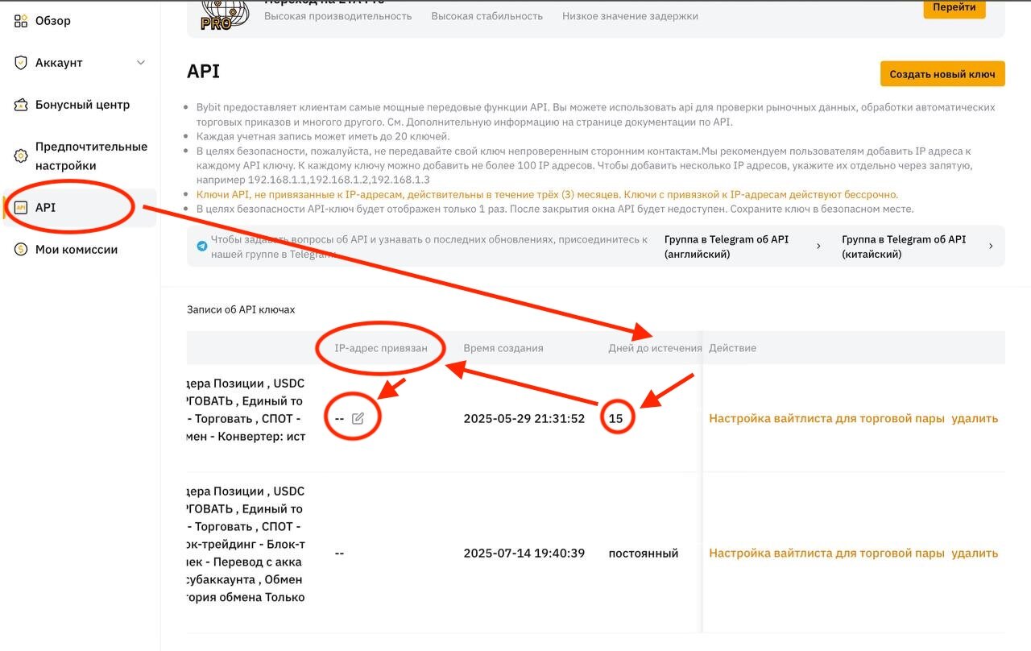Edit IP binding with the pencil icon
This screenshot has width=1031, height=651.
(358, 419)
